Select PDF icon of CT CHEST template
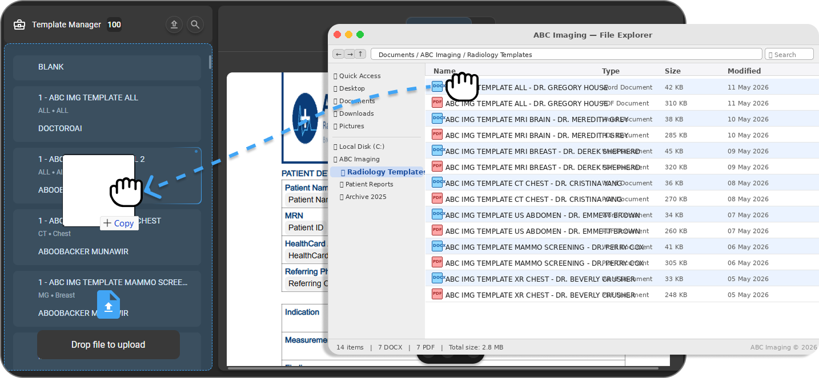This screenshot has height=378, width=819. 437,198
